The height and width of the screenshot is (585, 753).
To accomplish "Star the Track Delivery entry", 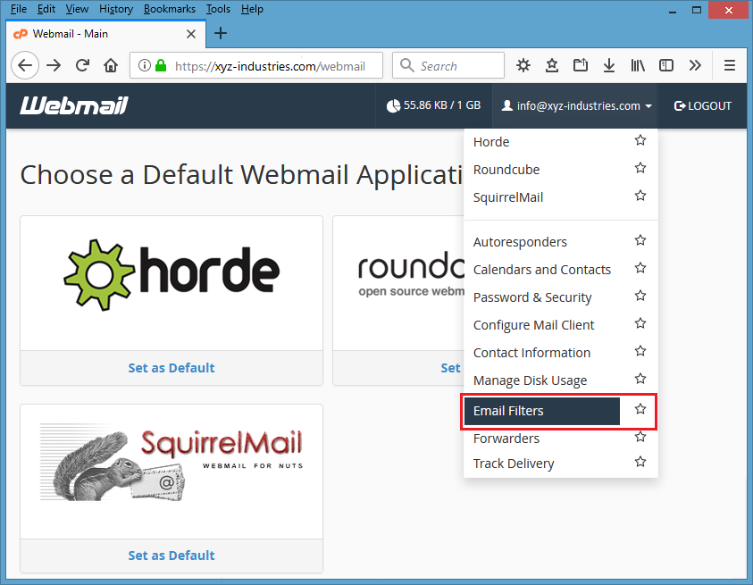I will [640, 462].
